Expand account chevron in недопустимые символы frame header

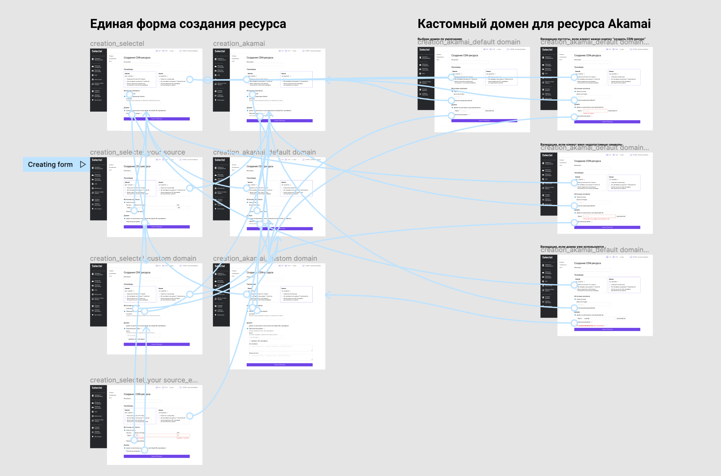(650, 155)
